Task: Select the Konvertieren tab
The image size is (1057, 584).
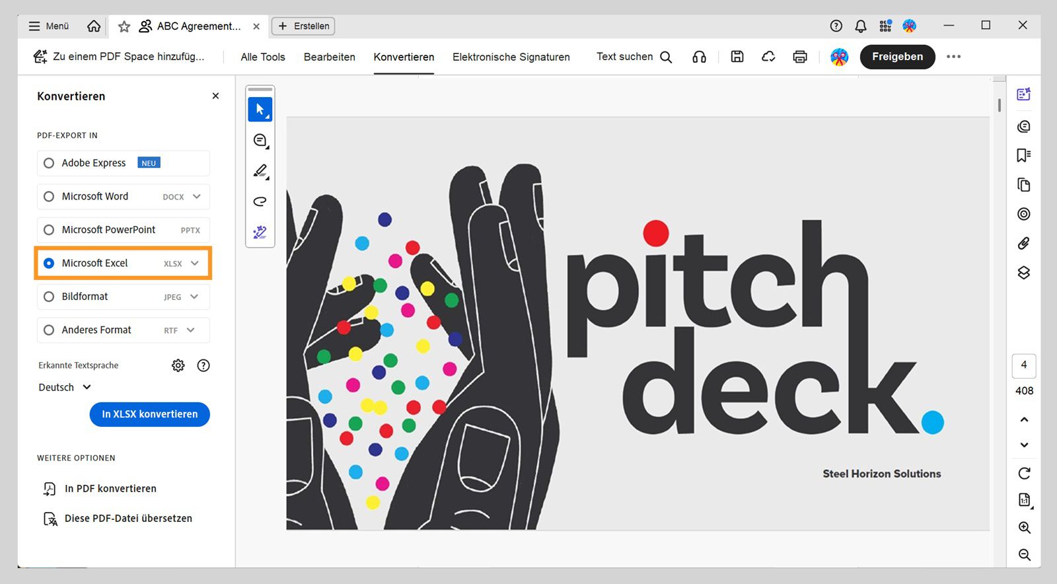Action: click(404, 57)
